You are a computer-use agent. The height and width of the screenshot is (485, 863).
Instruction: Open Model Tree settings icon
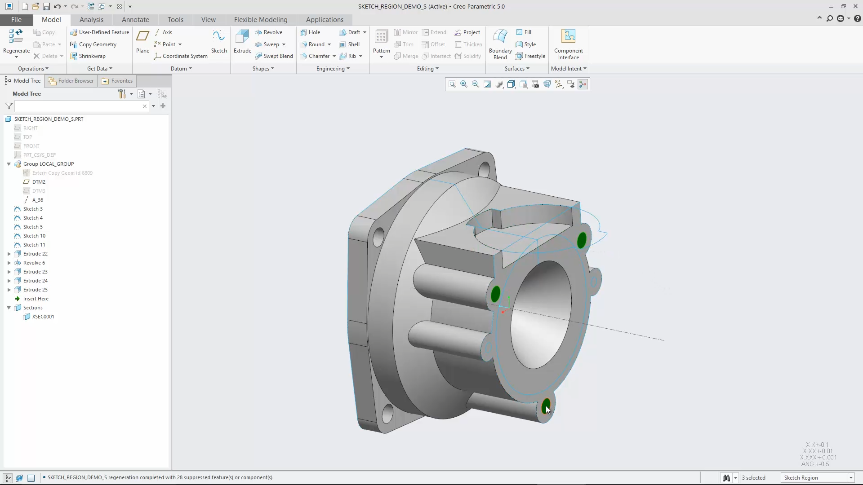122,94
